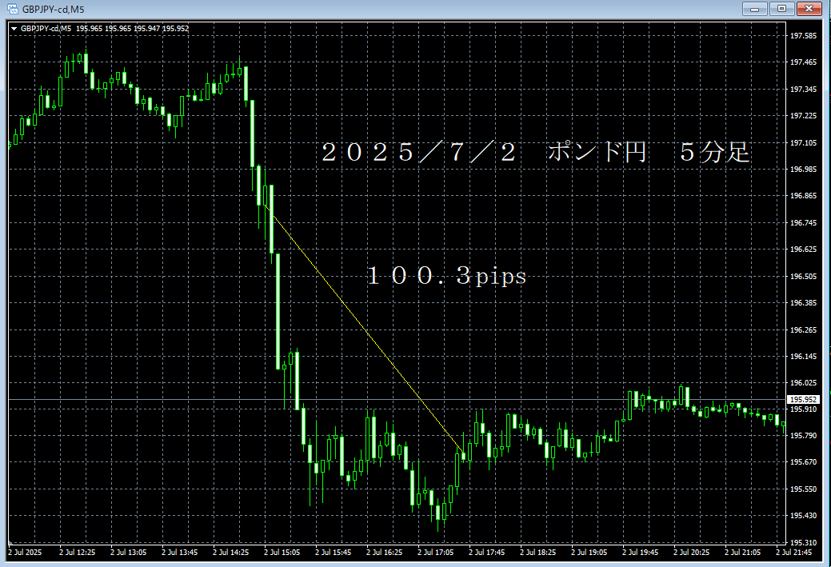This screenshot has height=567, width=831.
Task: Click the 2 Jul 20:25 time label
Action: 692,552
